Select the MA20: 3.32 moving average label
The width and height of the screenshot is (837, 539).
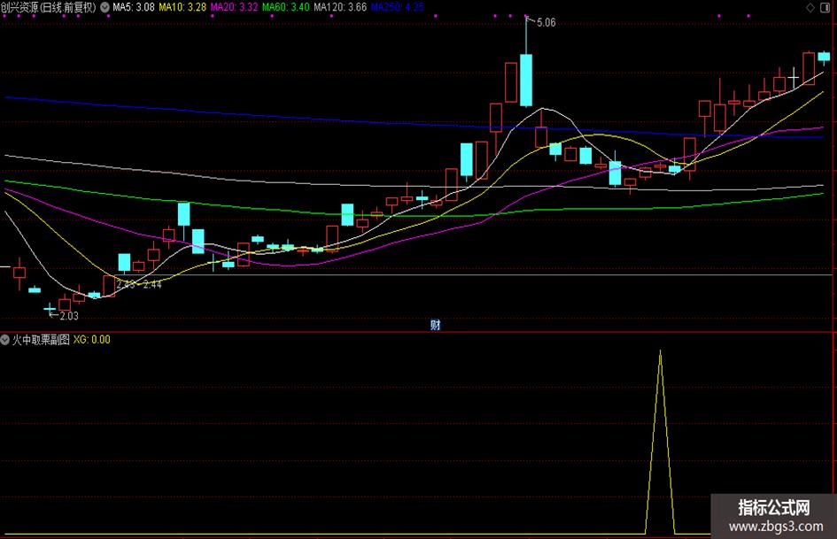[234, 7]
